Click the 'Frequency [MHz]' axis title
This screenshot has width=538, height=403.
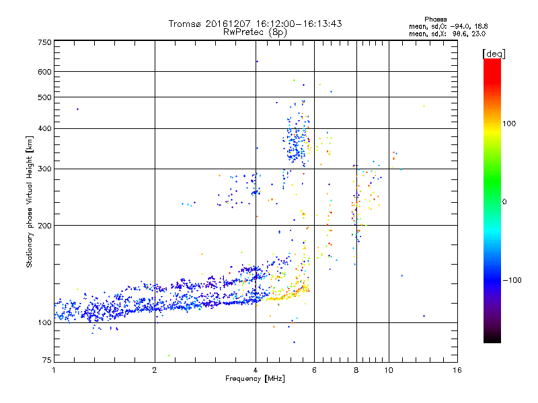pyautogui.click(x=255, y=379)
